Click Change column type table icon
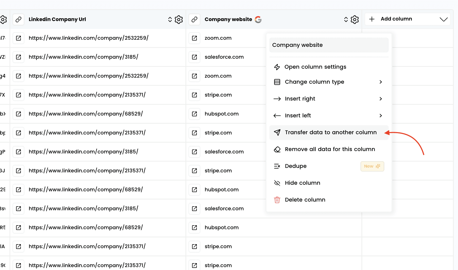458x270 pixels. click(277, 82)
